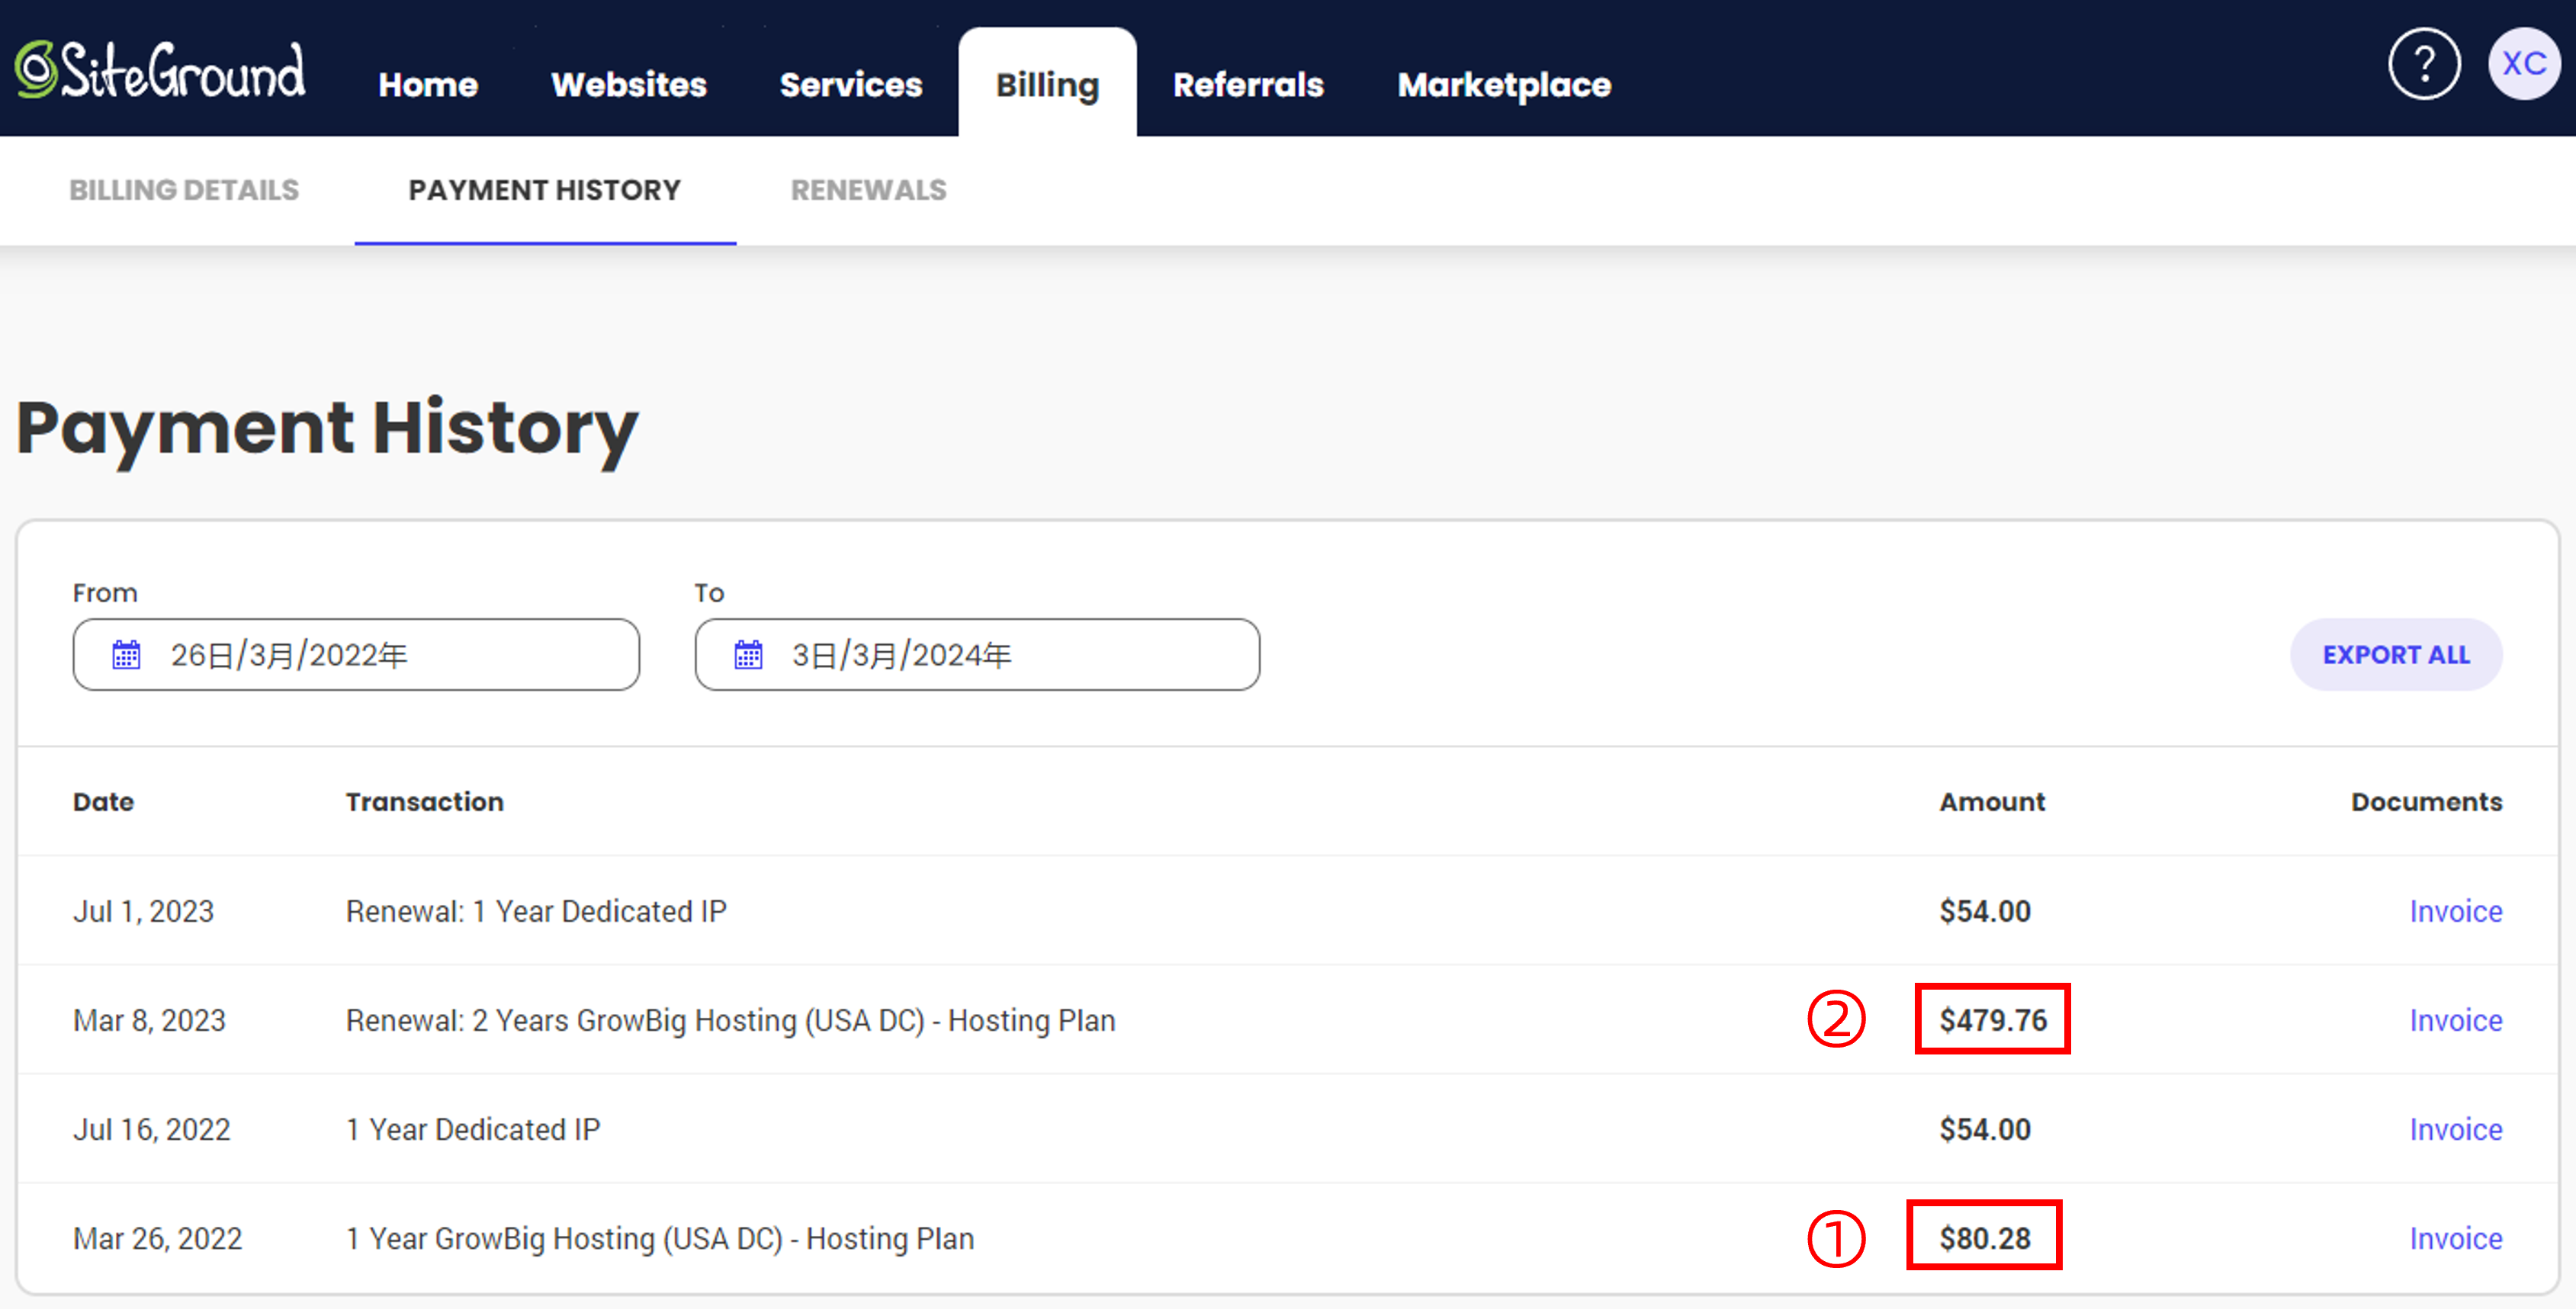This screenshot has height=1316, width=2576.
Task: Open the Renewals subtab
Action: (868, 190)
